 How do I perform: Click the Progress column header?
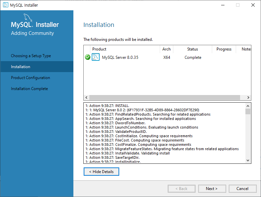point(224,49)
